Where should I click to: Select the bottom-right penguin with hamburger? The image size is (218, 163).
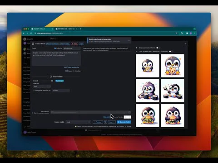point(173,115)
